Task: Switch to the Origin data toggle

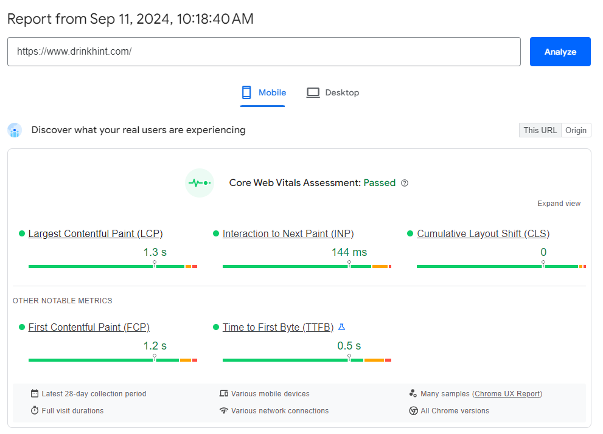Action: pyautogui.click(x=576, y=130)
